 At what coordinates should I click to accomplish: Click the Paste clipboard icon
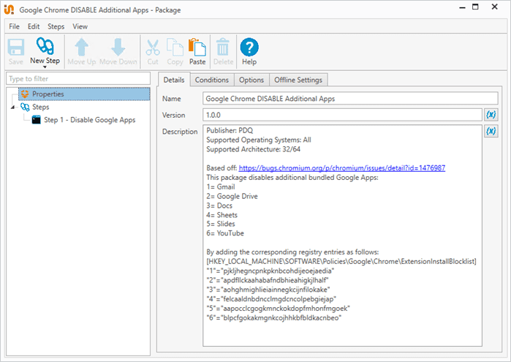click(197, 48)
